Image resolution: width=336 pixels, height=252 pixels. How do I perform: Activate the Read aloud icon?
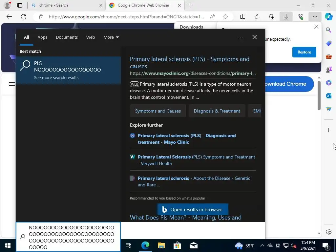[212, 17]
